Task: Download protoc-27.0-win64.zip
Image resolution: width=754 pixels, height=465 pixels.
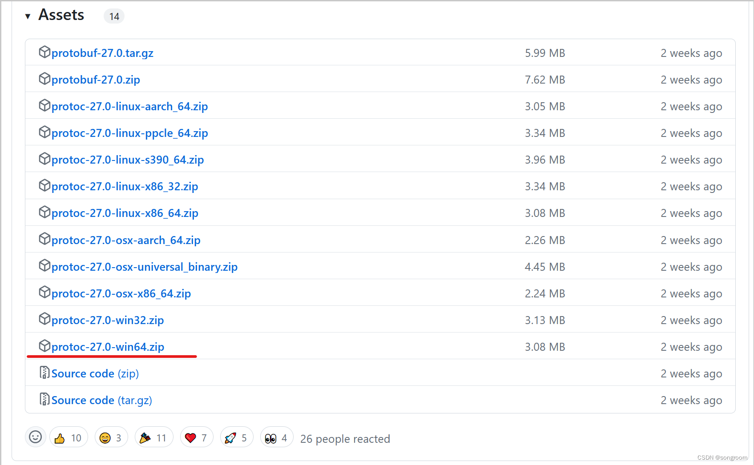Action: pyautogui.click(x=108, y=347)
